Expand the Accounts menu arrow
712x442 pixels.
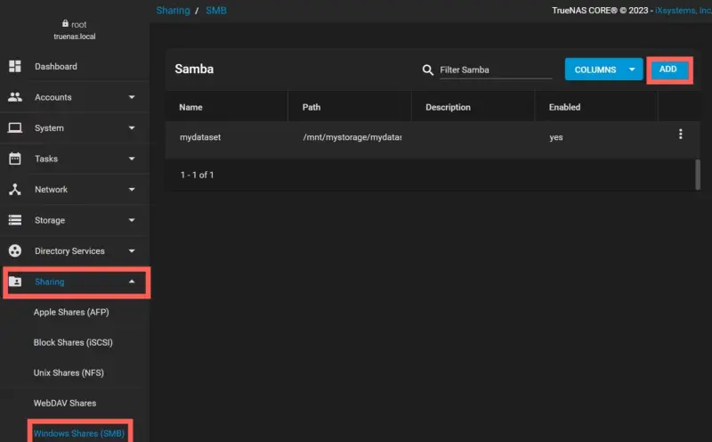coord(132,97)
